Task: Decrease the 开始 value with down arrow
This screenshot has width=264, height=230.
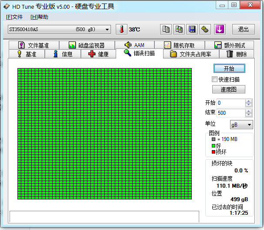Action: (x=249, y=105)
